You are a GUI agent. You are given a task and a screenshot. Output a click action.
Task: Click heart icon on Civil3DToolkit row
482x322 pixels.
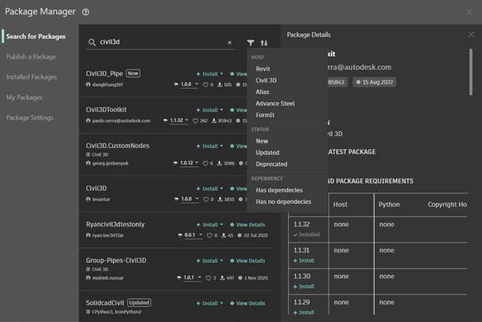tap(195, 121)
